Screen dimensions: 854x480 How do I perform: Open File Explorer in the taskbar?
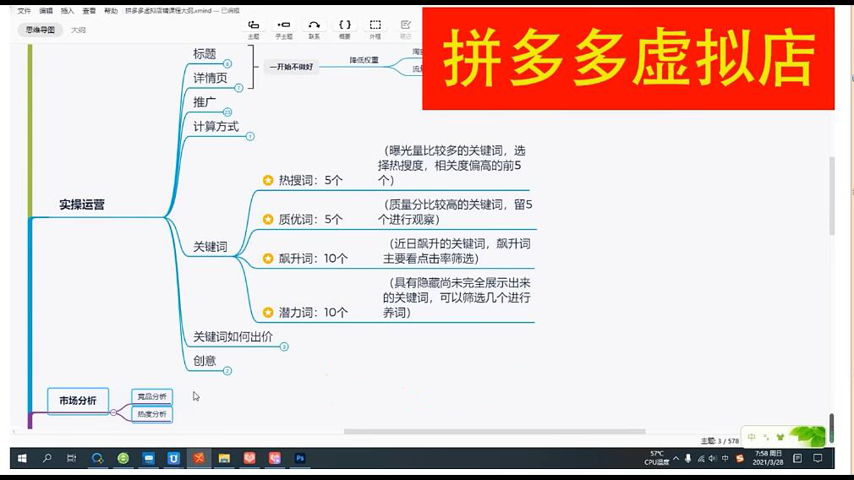coord(224,458)
